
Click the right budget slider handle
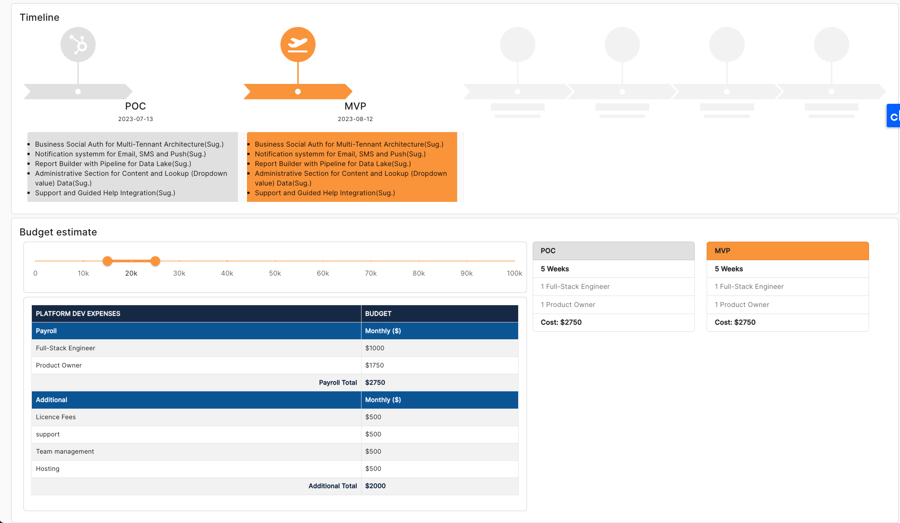155,261
